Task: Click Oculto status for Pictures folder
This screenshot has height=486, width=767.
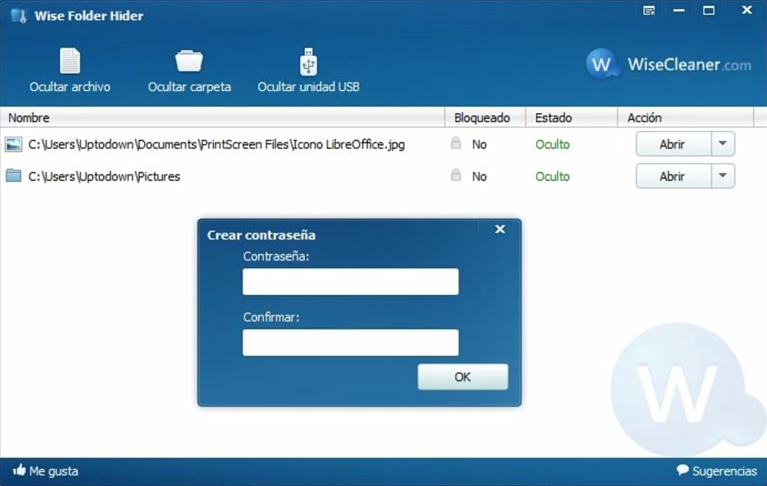Action: click(x=553, y=176)
